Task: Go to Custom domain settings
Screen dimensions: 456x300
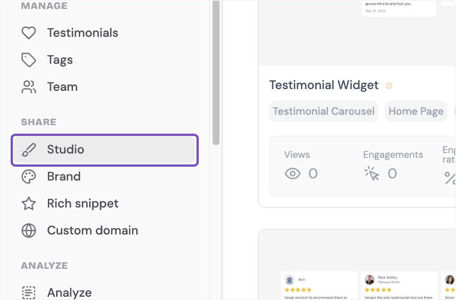Action: coord(92,231)
